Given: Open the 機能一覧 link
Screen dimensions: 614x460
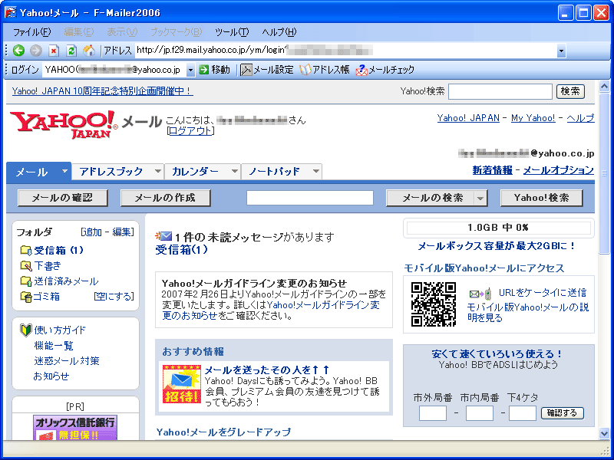Looking at the screenshot, I should point(54,346).
